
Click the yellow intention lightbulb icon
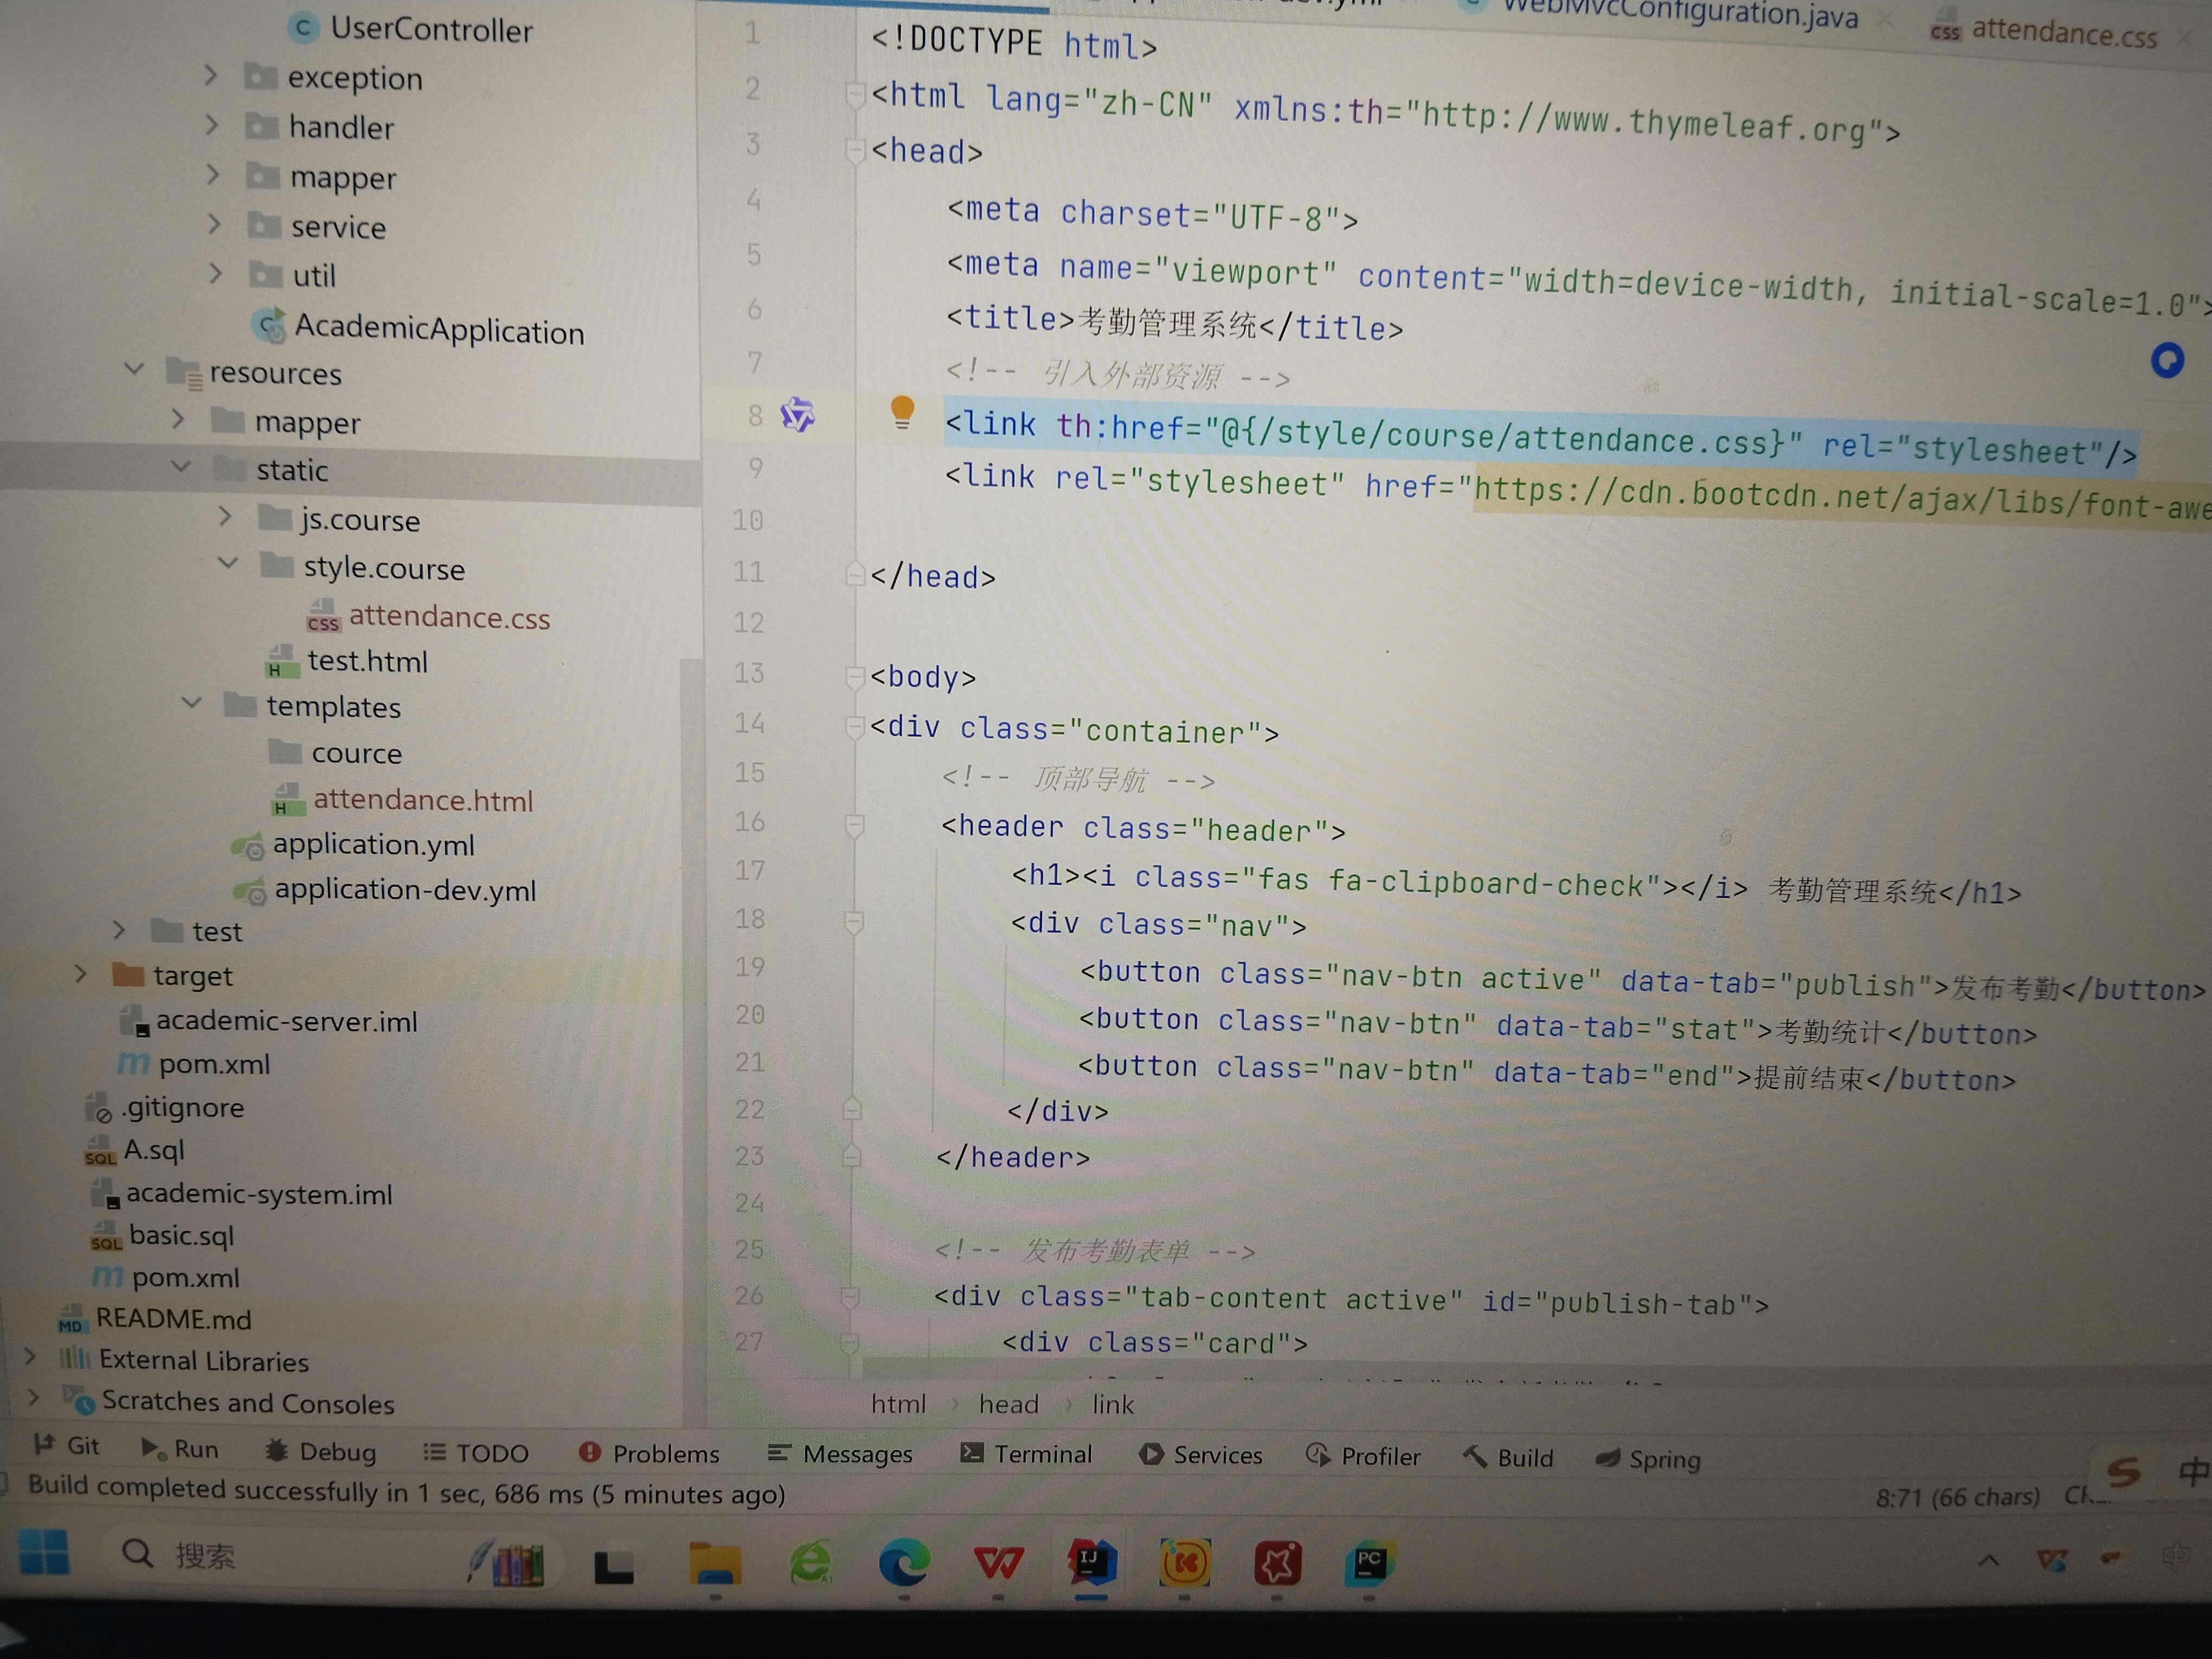902,411
